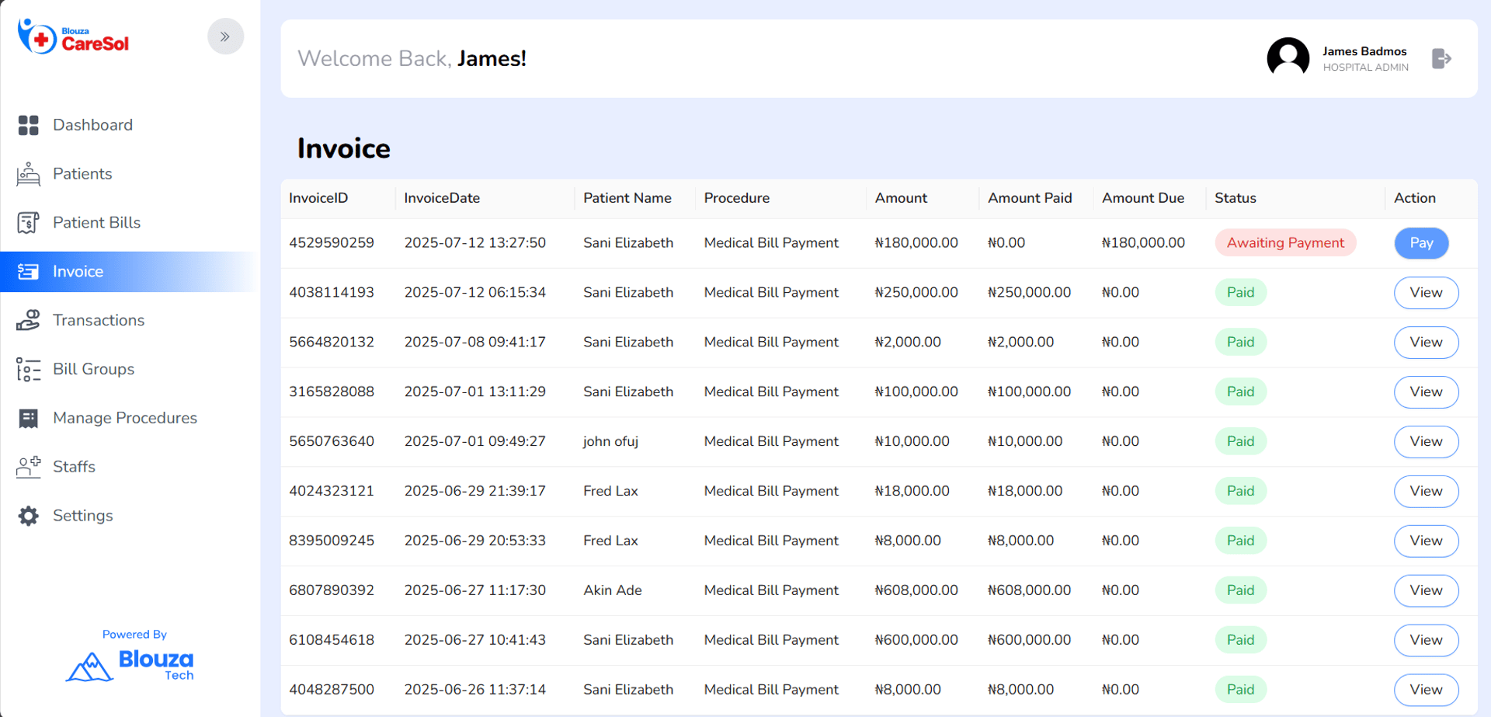Click the logout icon in header

pyautogui.click(x=1441, y=58)
